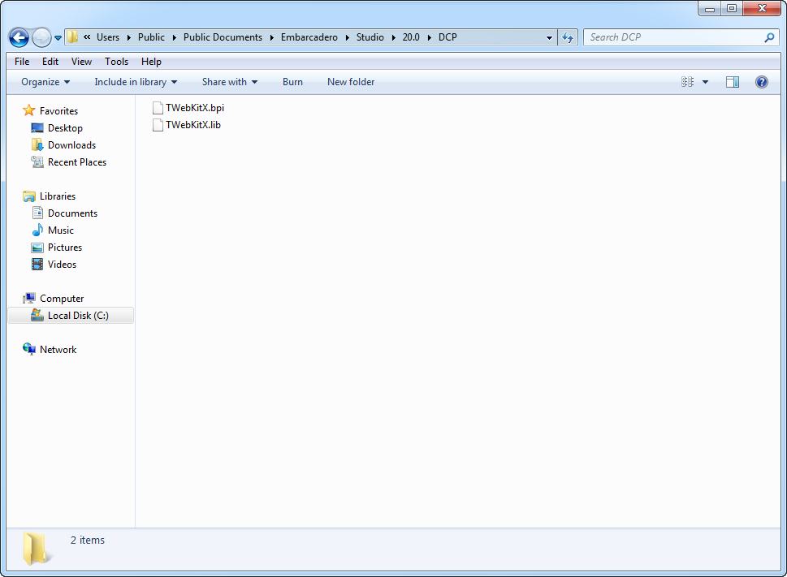The width and height of the screenshot is (787, 577).
Task: Create a New folder
Action: click(x=351, y=82)
